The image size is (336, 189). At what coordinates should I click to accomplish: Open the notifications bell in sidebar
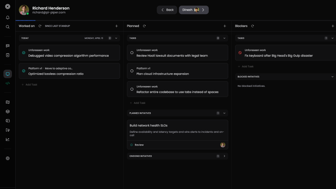point(8,17)
